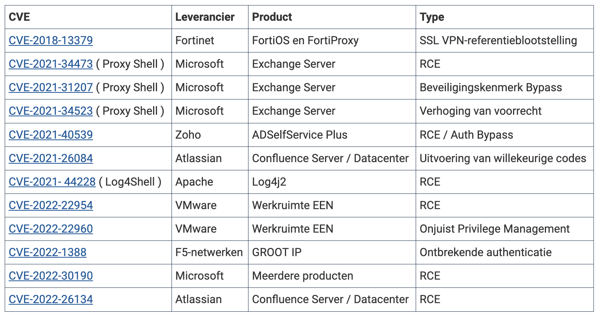Open the CVE-2022-30190 link
This screenshot has height=318, width=599.
click(51, 276)
